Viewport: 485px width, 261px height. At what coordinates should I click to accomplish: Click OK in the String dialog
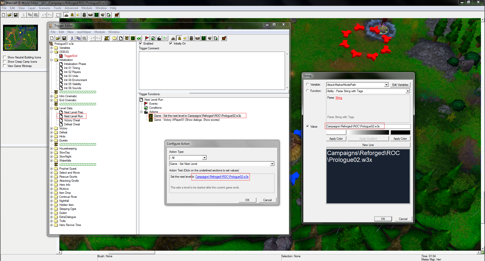tap(383, 219)
